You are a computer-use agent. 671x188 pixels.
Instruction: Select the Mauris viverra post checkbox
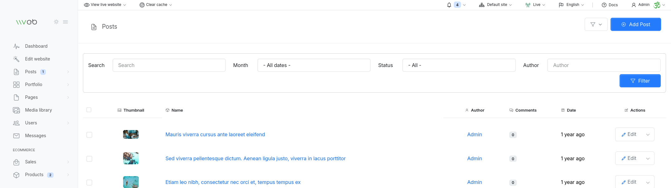pyautogui.click(x=89, y=135)
